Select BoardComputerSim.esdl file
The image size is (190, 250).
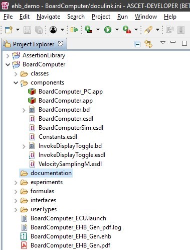71,128
